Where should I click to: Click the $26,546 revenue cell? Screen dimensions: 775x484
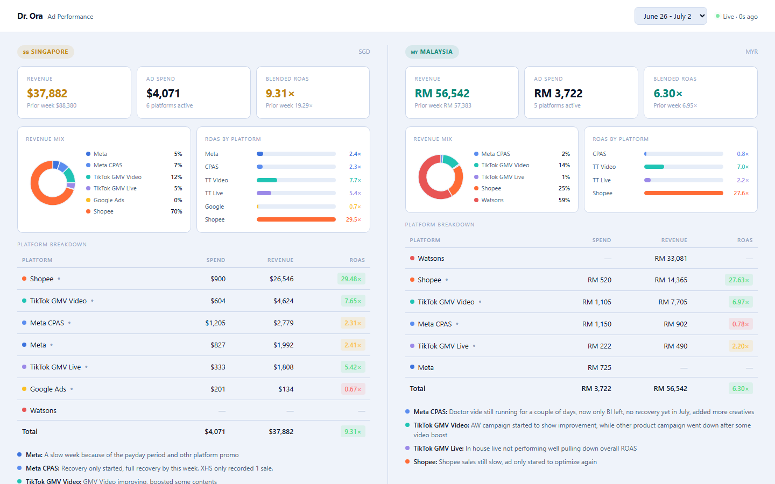pyautogui.click(x=281, y=279)
